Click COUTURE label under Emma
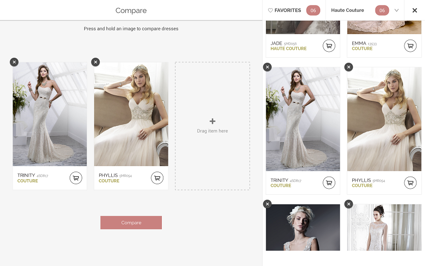Viewport: 425px width, 266px height. coord(362,49)
